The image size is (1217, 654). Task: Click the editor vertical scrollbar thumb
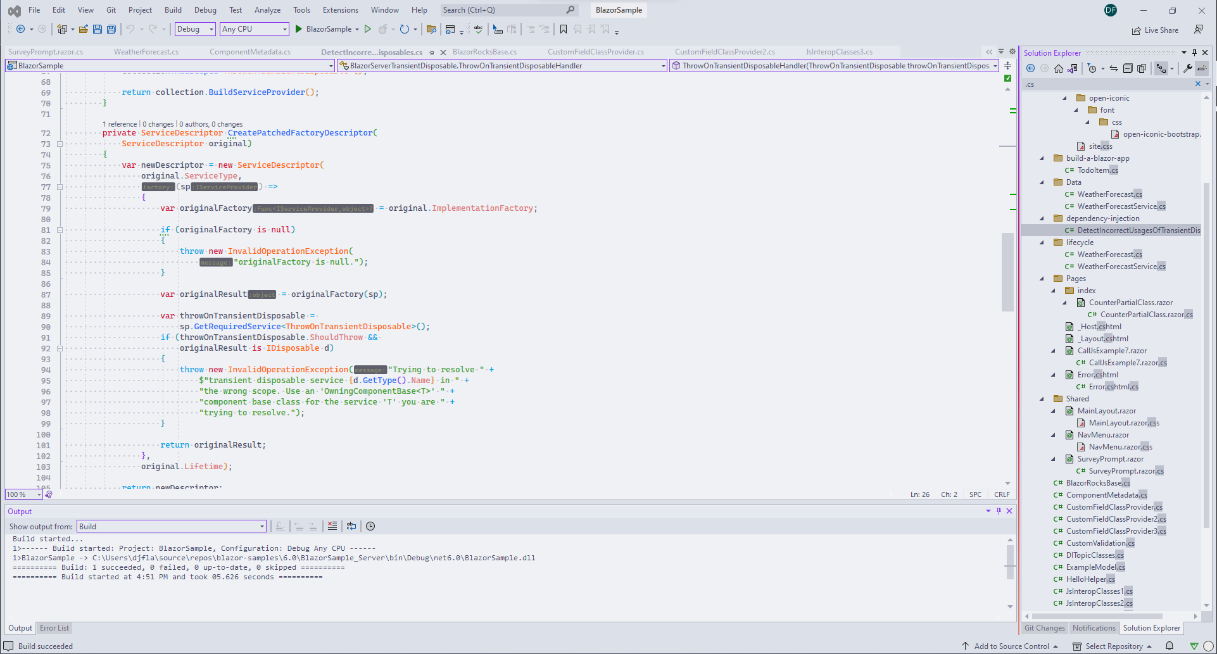click(1007, 272)
